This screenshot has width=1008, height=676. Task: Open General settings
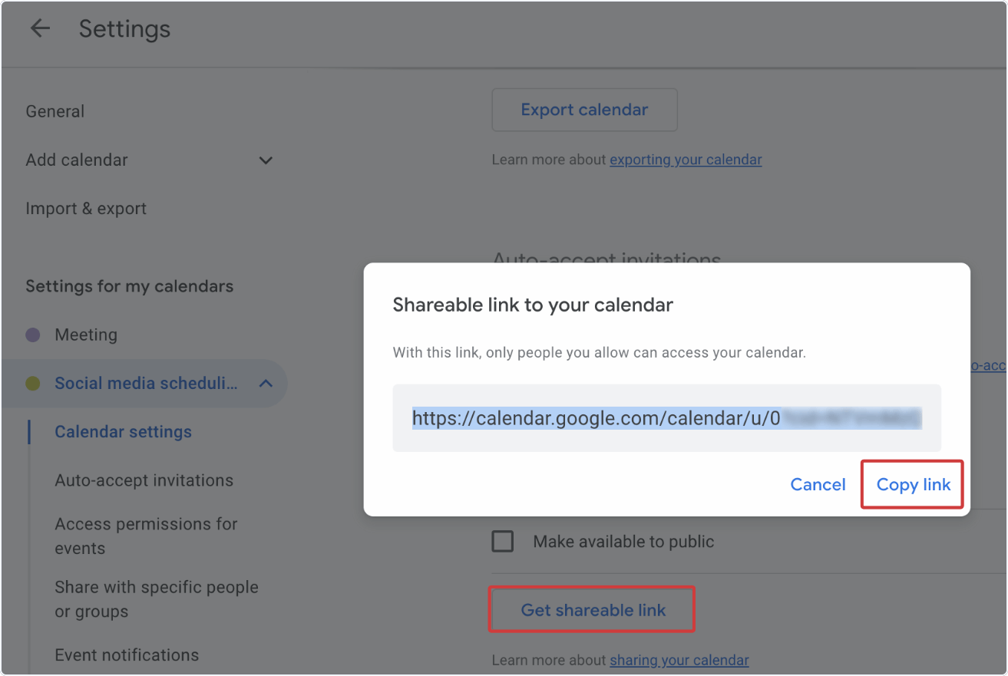(x=55, y=111)
